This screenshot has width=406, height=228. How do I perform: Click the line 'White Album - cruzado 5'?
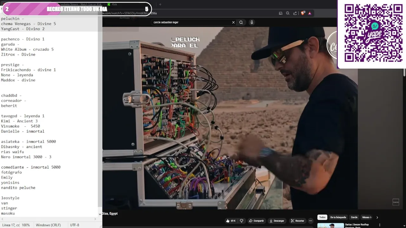click(27, 49)
